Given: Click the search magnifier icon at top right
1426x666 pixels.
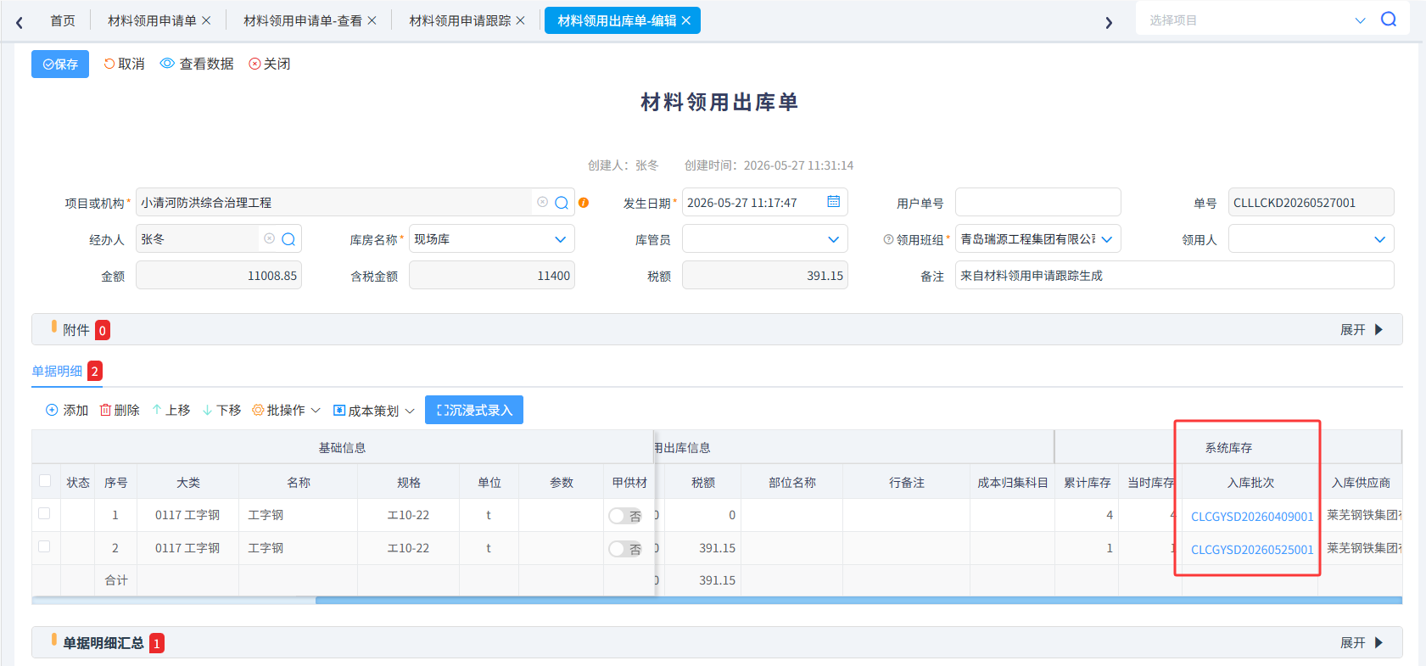Looking at the screenshot, I should point(1388,20).
